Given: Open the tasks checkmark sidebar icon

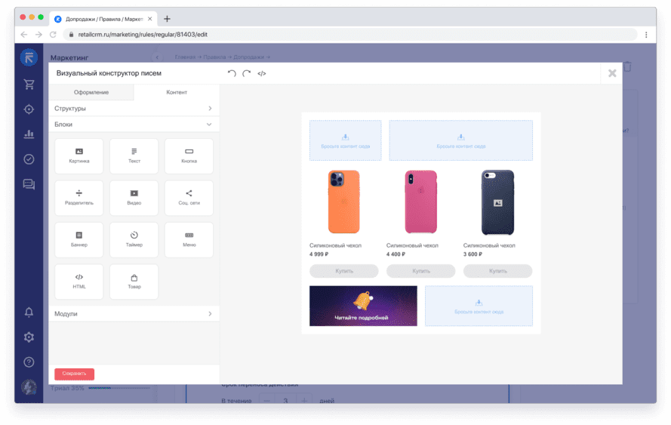Looking at the screenshot, I should coord(29,159).
